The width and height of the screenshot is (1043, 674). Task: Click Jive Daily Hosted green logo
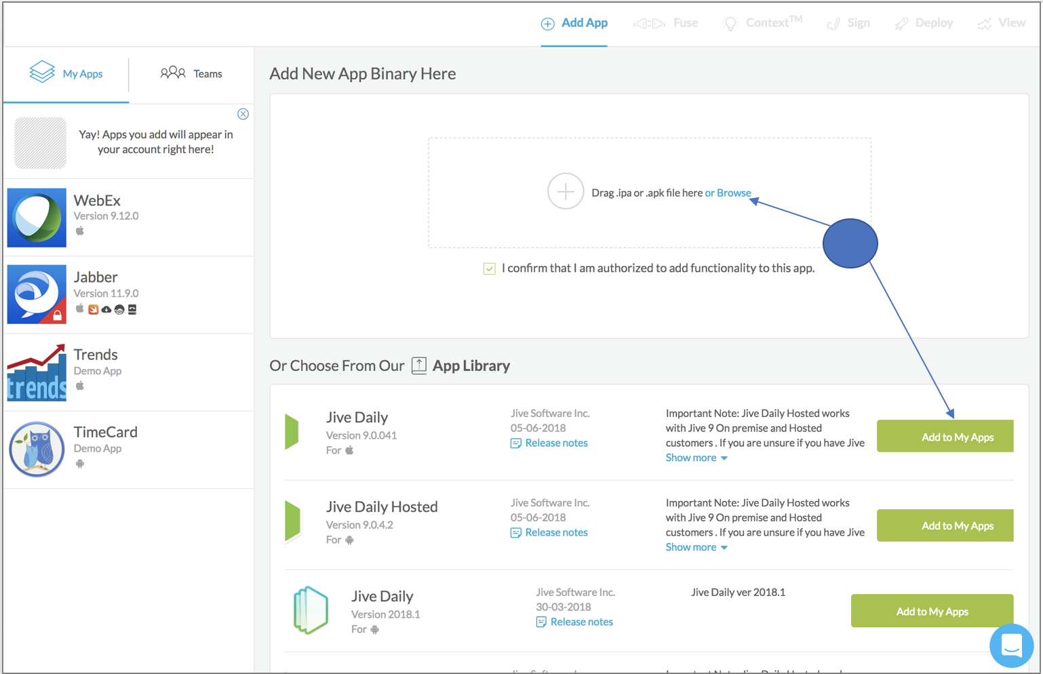293,521
